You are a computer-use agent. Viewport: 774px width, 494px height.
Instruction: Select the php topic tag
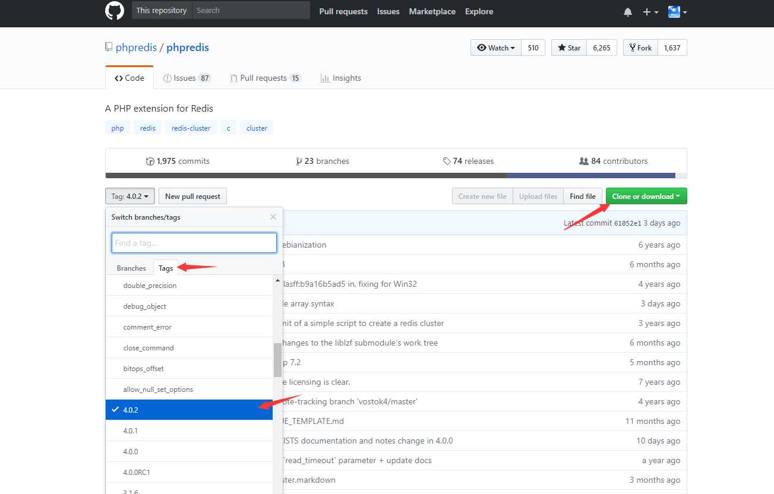pyautogui.click(x=118, y=128)
